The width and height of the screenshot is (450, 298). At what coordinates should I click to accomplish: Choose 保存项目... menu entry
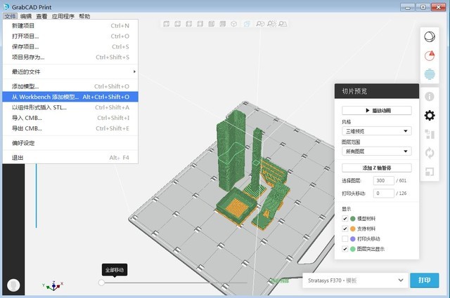(70, 47)
